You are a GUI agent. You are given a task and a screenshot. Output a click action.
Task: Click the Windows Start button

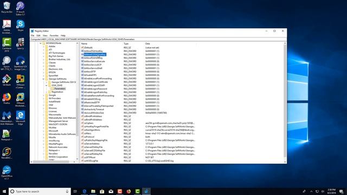(x=4, y=191)
